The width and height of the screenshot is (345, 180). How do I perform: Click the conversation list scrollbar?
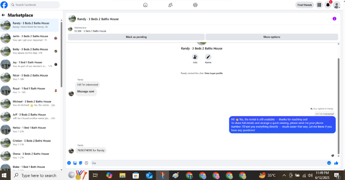[x=61, y=55]
